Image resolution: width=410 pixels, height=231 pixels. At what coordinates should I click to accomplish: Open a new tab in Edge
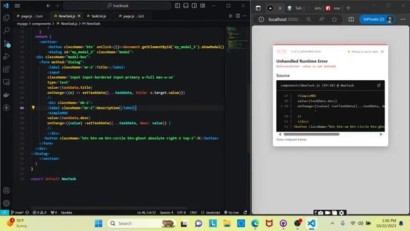[x=348, y=8]
